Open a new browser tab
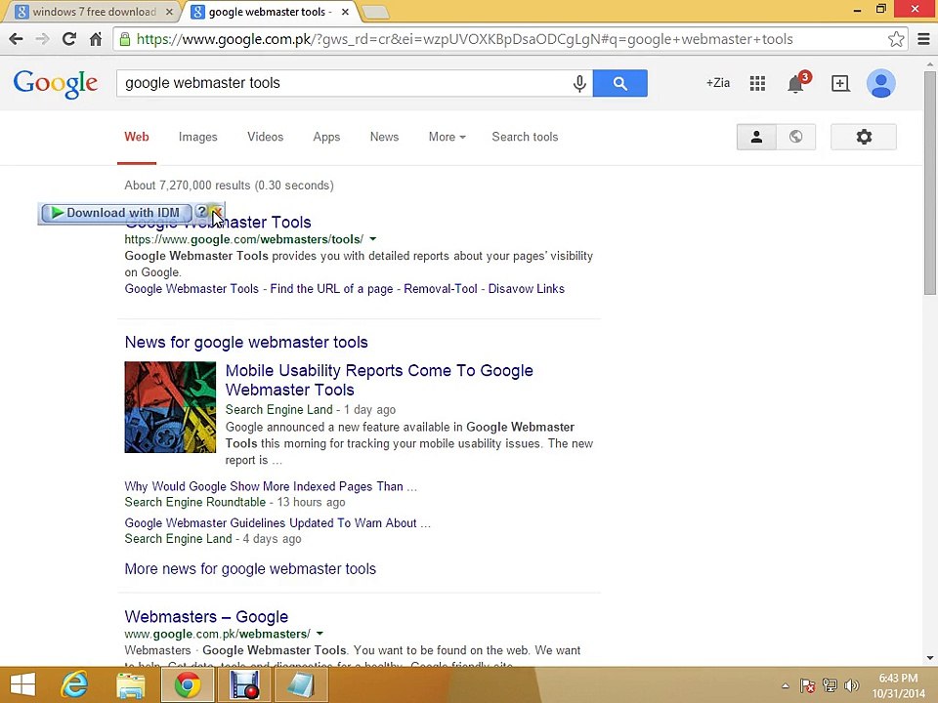 (x=375, y=12)
